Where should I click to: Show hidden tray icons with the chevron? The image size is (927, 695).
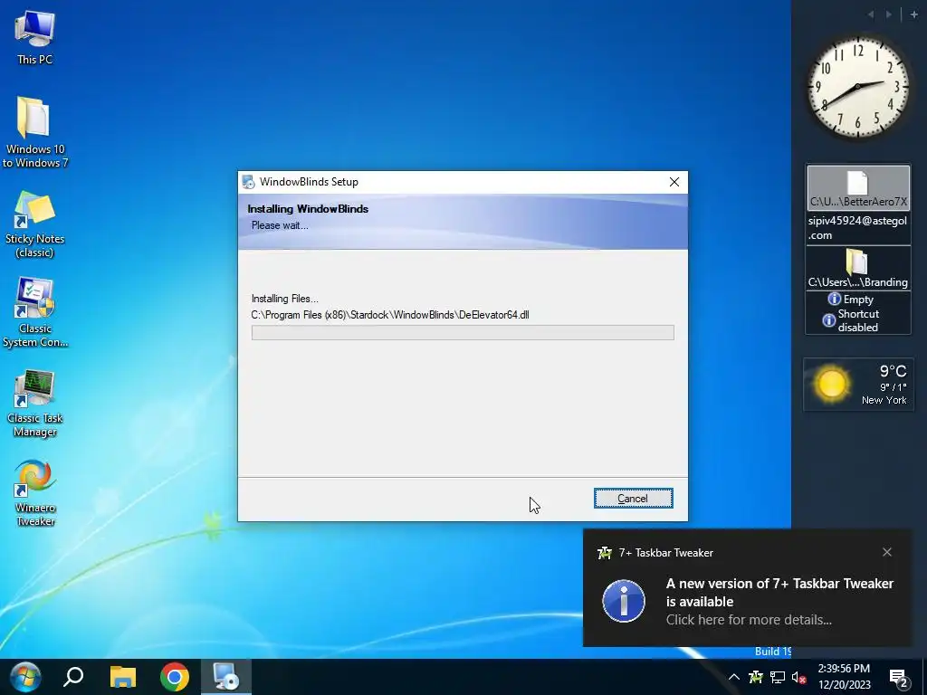click(733, 677)
